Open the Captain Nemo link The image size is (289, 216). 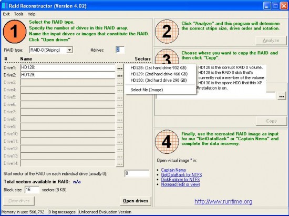point(173,170)
